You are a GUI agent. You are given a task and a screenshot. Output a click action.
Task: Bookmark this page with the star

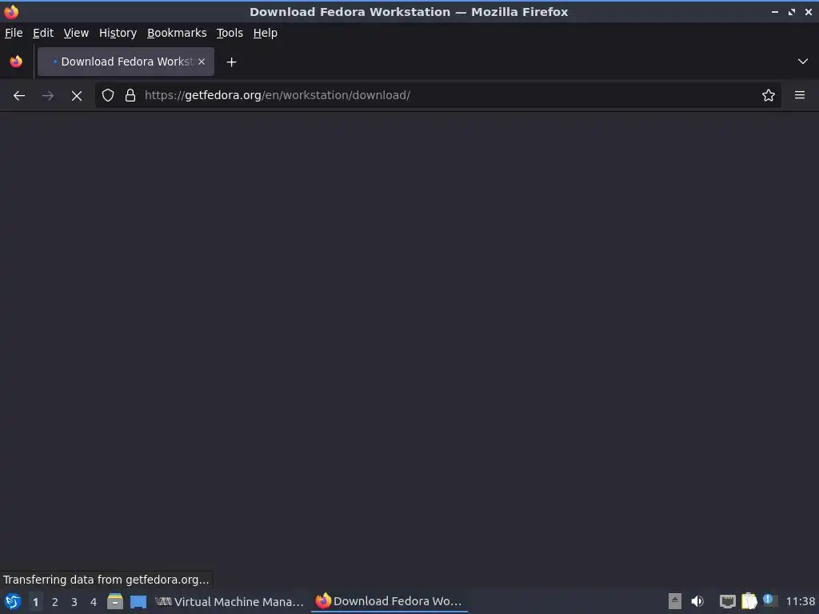[769, 96]
